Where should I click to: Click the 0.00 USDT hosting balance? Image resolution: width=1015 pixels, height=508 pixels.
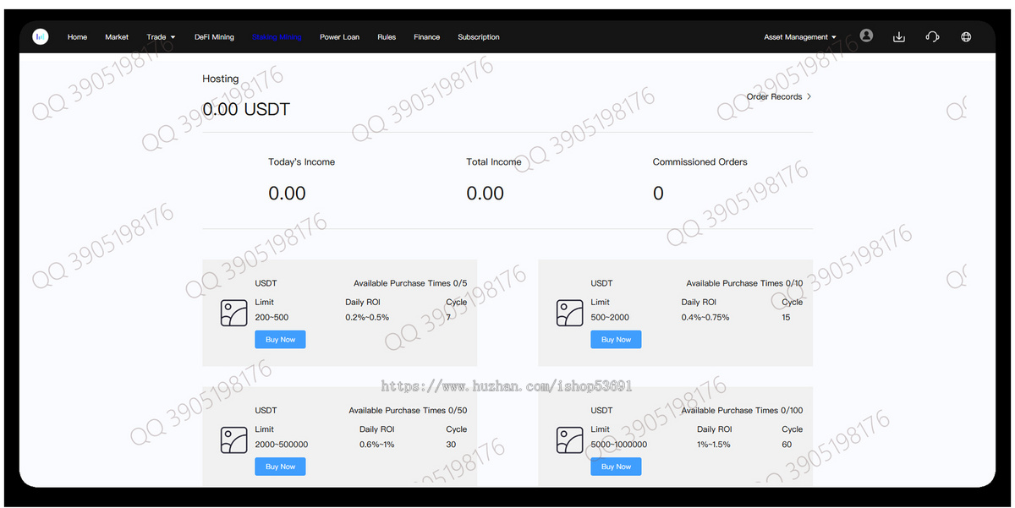246,109
